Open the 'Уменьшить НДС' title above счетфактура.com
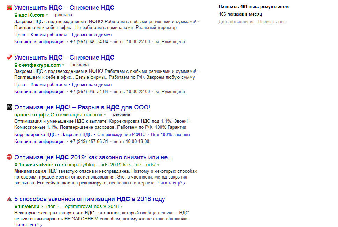The width and height of the screenshot is (338, 227). tap(64, 58)
